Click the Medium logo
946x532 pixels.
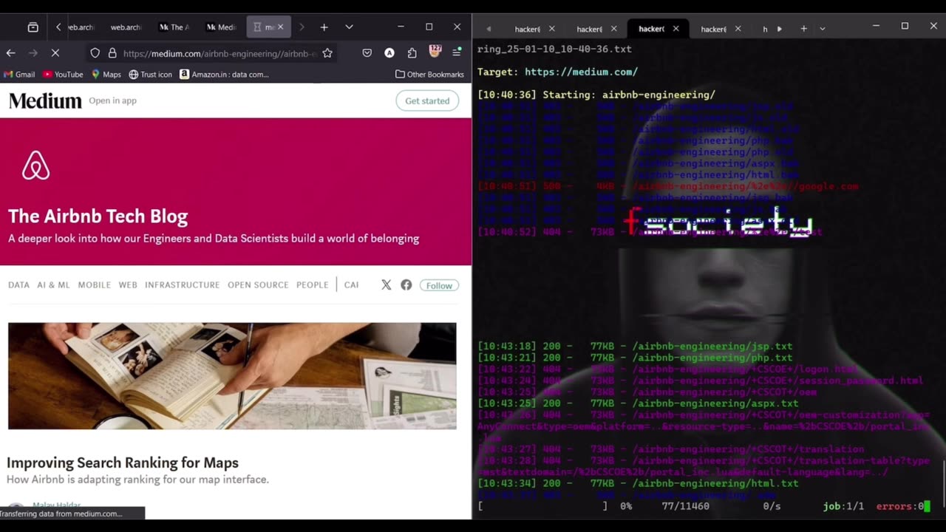[45, 101]
